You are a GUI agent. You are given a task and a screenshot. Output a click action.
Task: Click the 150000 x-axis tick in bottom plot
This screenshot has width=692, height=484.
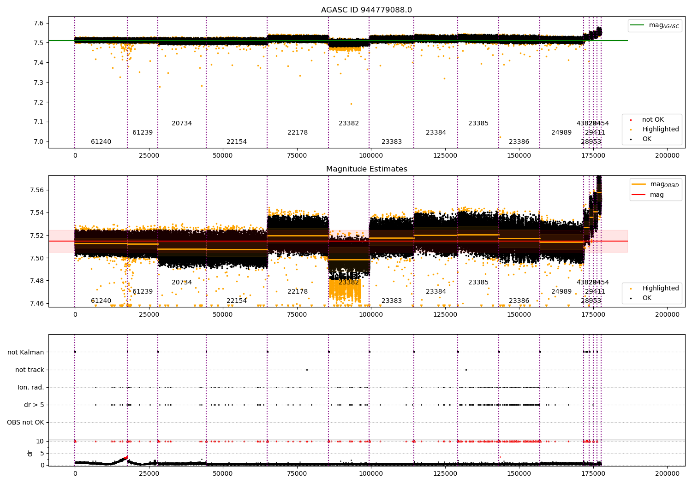coord(519,473)
